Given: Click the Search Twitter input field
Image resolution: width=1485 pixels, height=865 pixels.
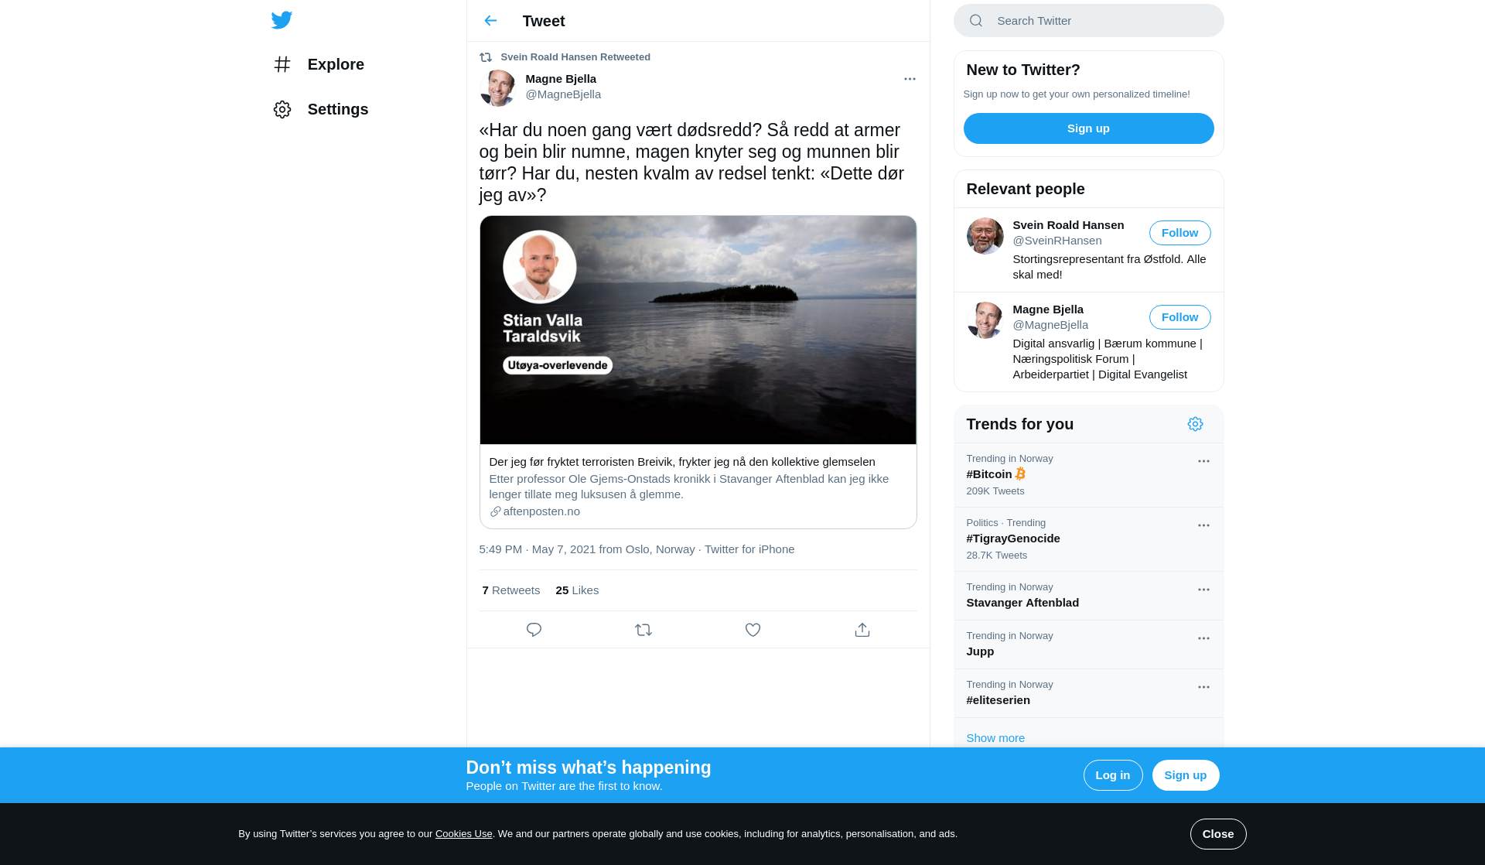Looking at the screenshot, I should [1088, 21].
